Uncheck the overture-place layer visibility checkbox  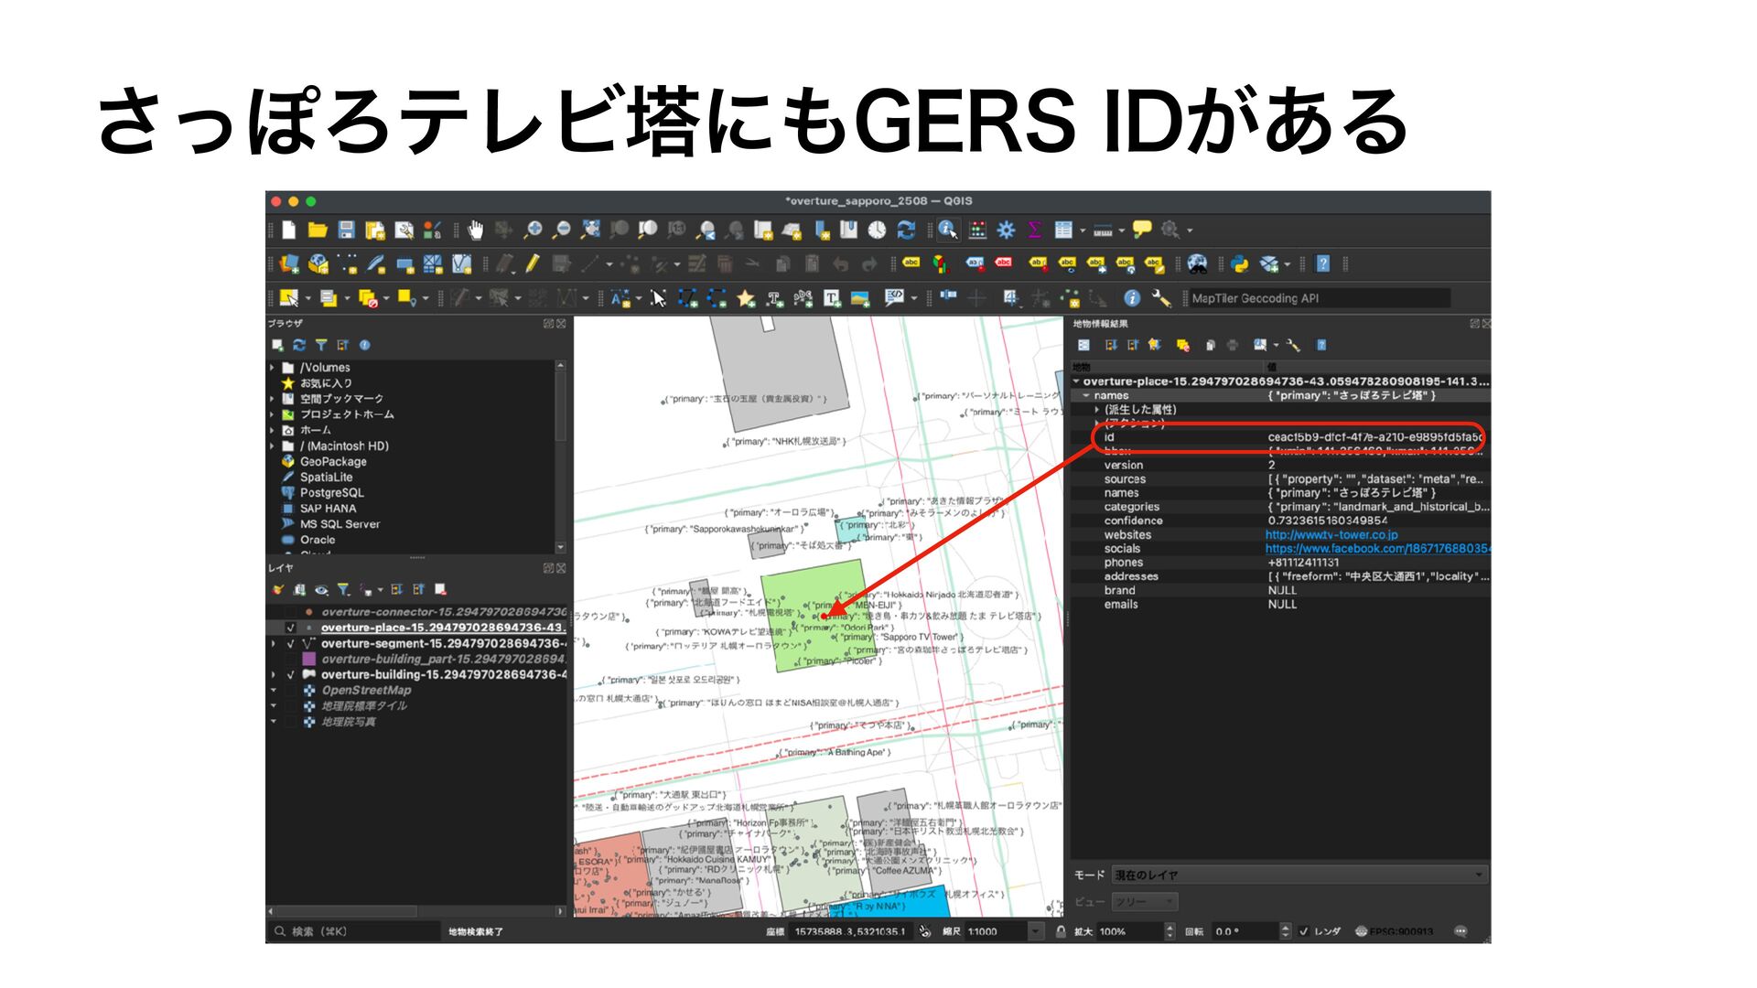[x=291, y=628]
